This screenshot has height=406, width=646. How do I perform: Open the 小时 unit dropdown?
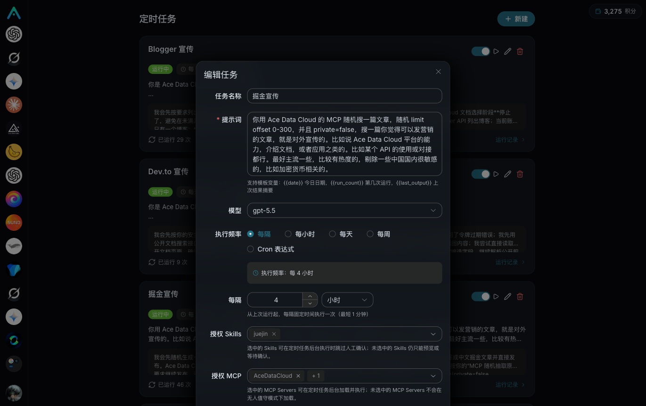point(347,300)
